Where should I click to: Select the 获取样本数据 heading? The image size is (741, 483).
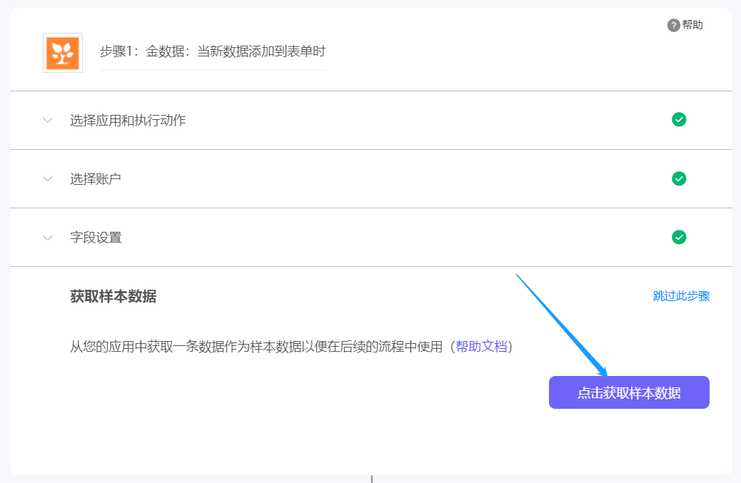pyautogui.click(x=113, y=297)
